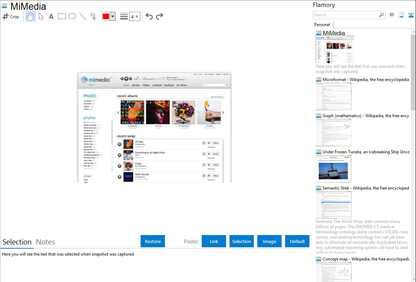Image resolution: width=416 pixels, height=282 pixels.
Task: Select the freehand scribble tool
Action: pyautogui.click(x=93, y=16)
